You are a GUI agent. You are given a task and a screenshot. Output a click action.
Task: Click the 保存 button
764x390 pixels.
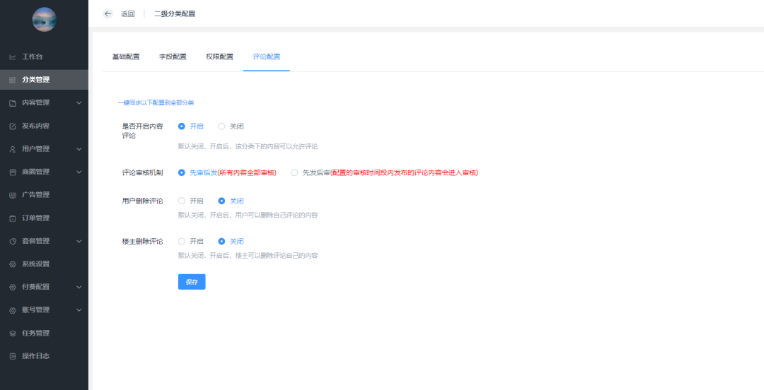[x=192, y=282]
